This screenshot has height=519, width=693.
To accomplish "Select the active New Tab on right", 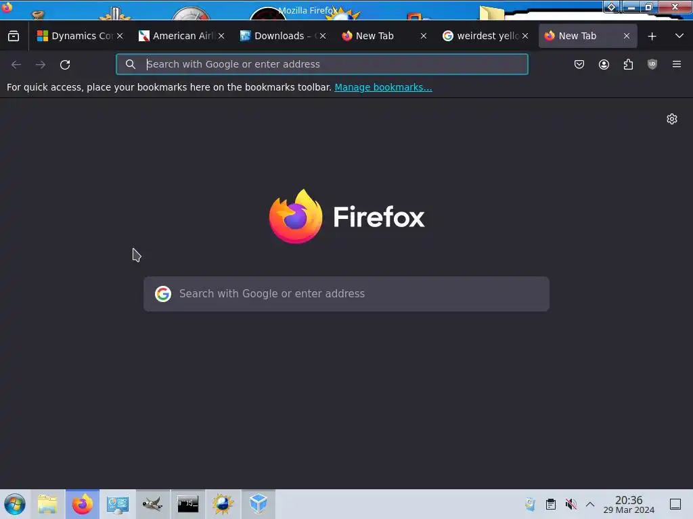I will pos(588,36).
